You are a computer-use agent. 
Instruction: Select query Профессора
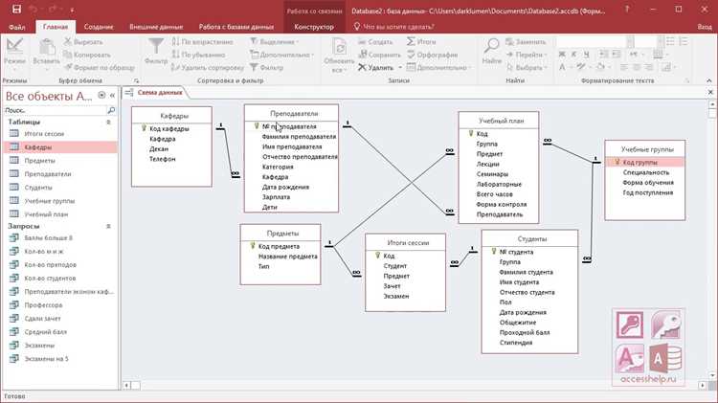59,305
